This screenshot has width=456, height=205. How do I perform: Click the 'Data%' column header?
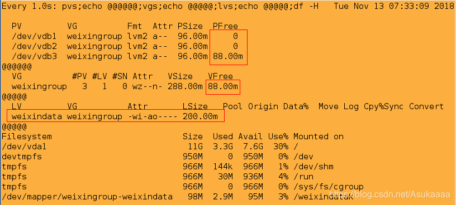296,107
